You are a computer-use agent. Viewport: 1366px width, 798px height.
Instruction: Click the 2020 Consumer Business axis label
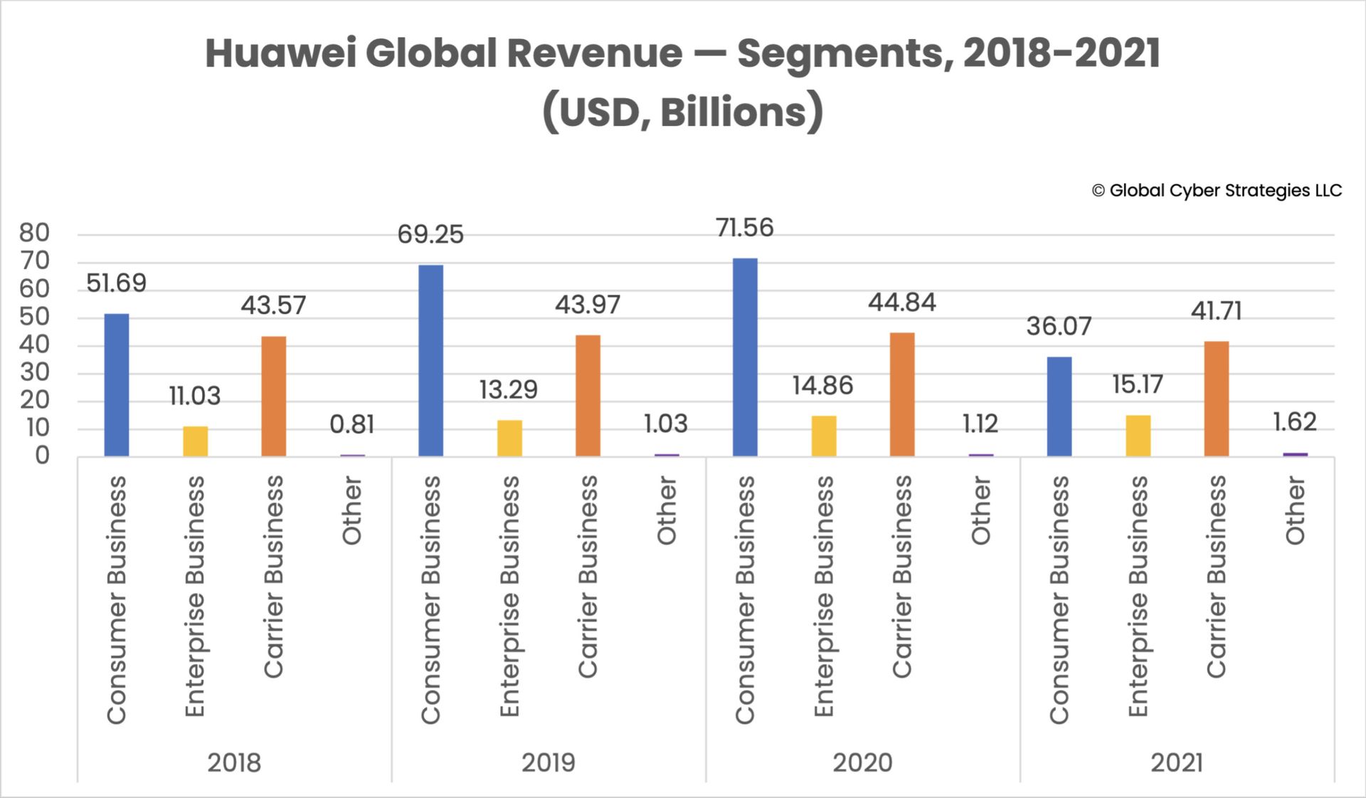click(x=745, y=600)
